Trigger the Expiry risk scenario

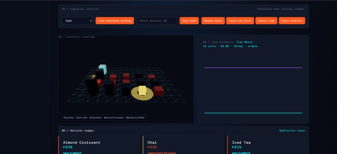tap(266, 21)
